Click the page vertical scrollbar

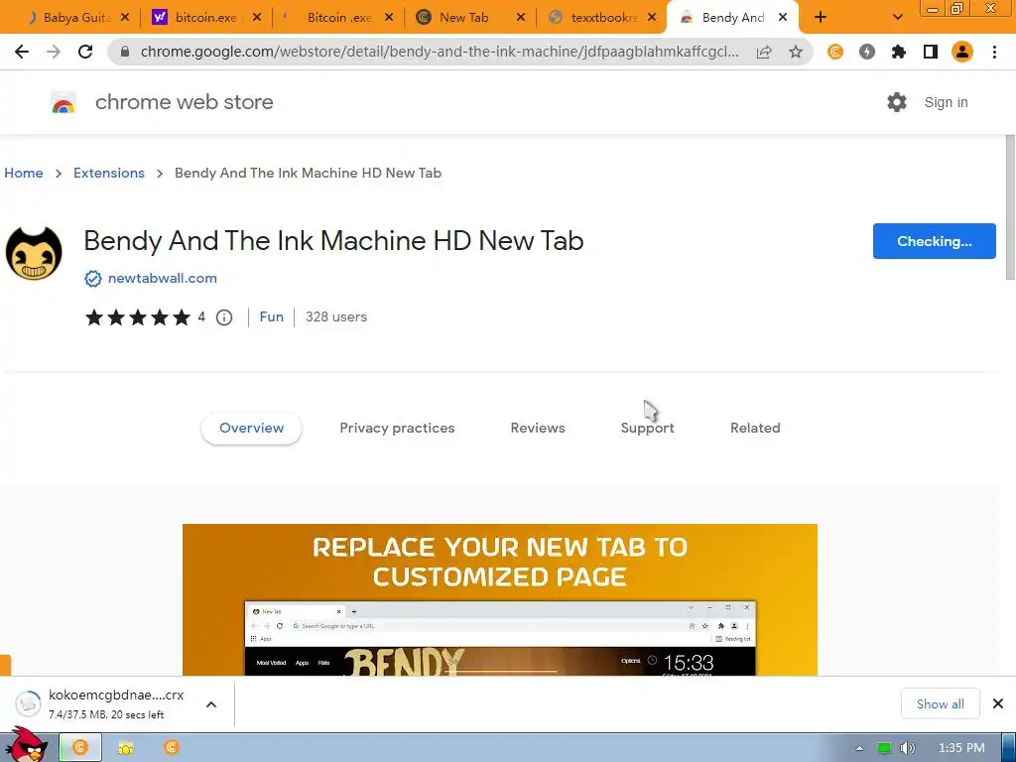[1010, 207]
